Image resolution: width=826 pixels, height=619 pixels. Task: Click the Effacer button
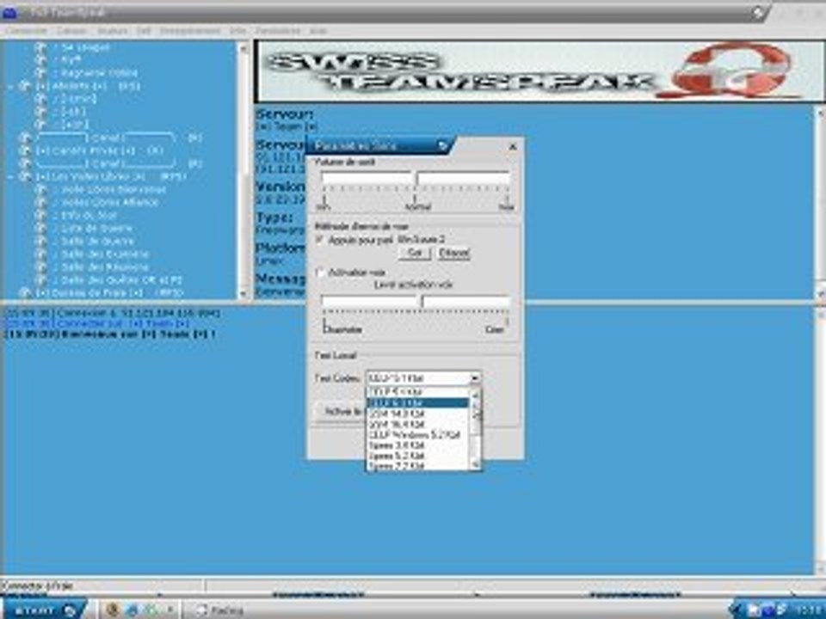(454, 253)
